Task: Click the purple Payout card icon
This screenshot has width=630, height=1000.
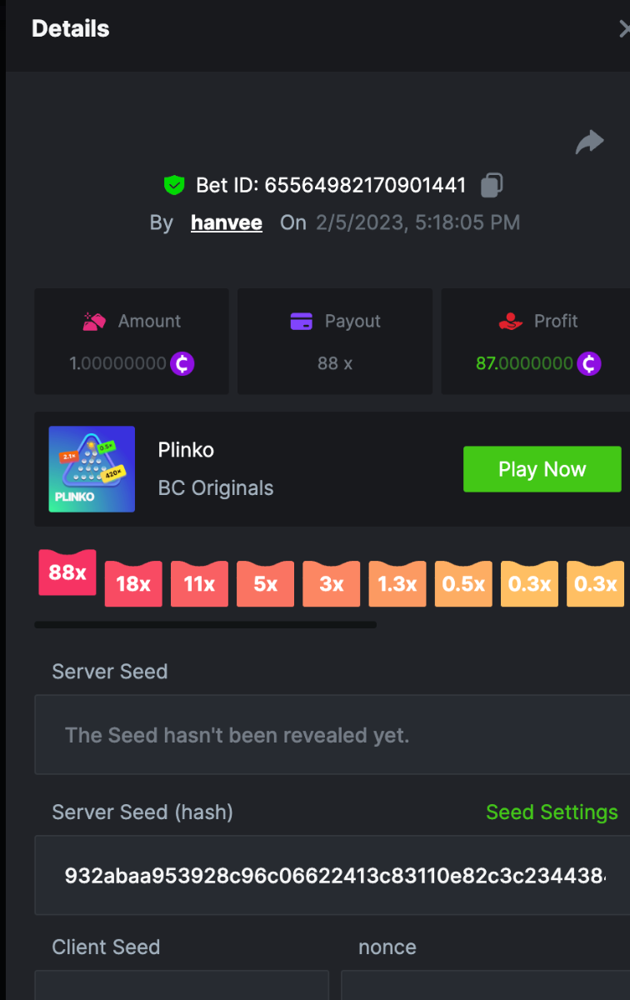Action: [x=301, y=321]
